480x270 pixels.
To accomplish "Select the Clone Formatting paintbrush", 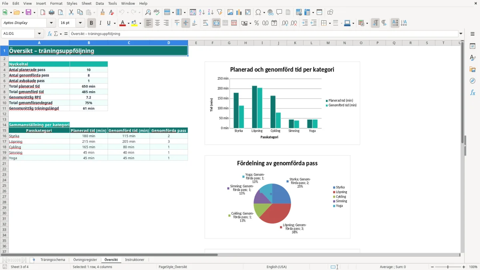I will coord(103,12).
